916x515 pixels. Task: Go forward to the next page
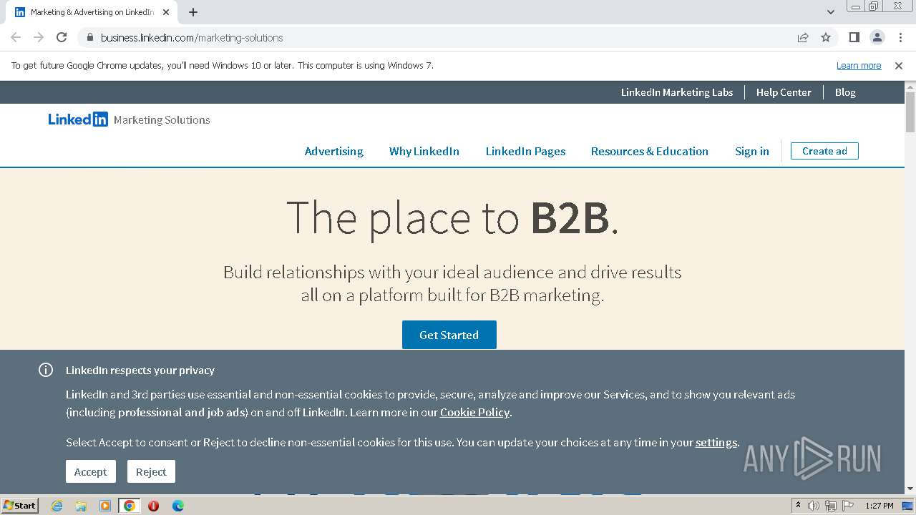point(39,37)
